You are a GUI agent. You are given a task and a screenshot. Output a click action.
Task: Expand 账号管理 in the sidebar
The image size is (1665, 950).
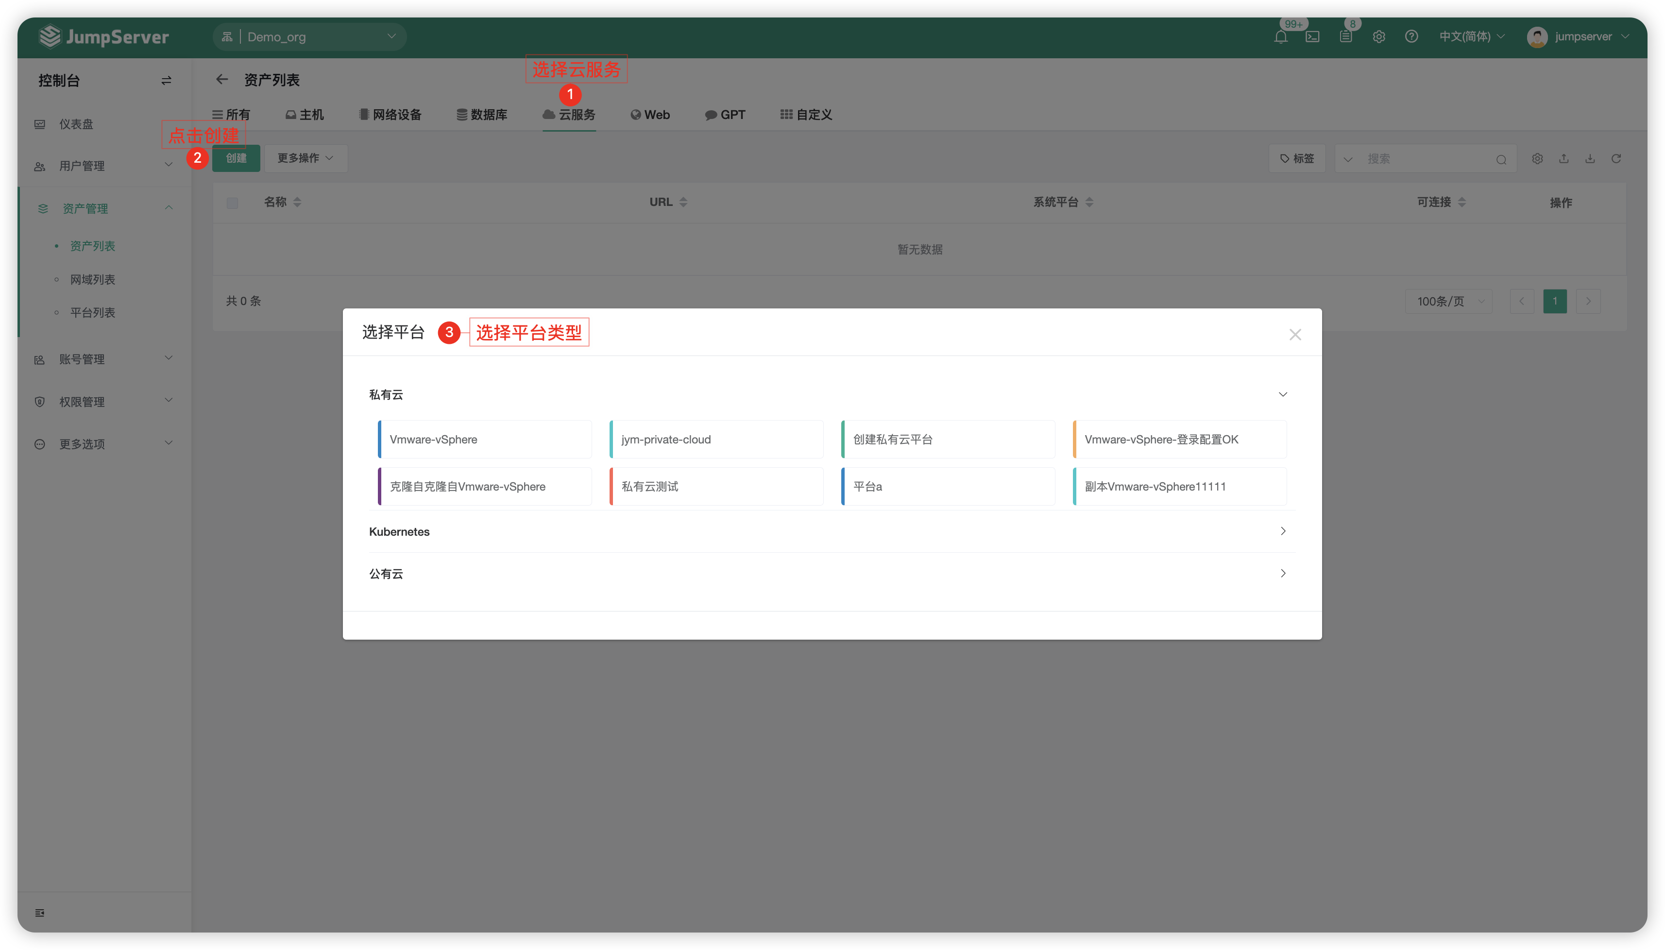click(104, 359)
